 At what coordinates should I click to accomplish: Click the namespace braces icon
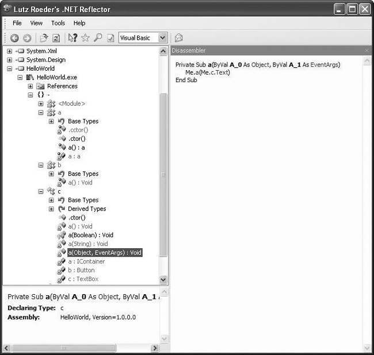coord(41,95)
